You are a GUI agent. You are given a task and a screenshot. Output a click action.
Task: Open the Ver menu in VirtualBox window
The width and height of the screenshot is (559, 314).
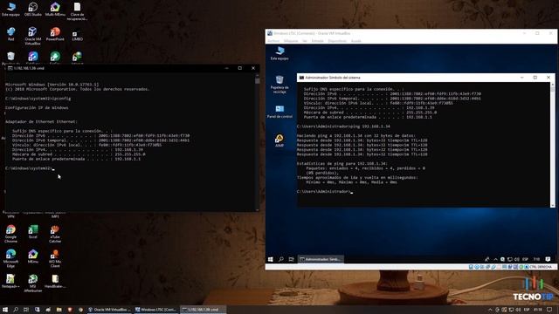[x=305, y=41]
